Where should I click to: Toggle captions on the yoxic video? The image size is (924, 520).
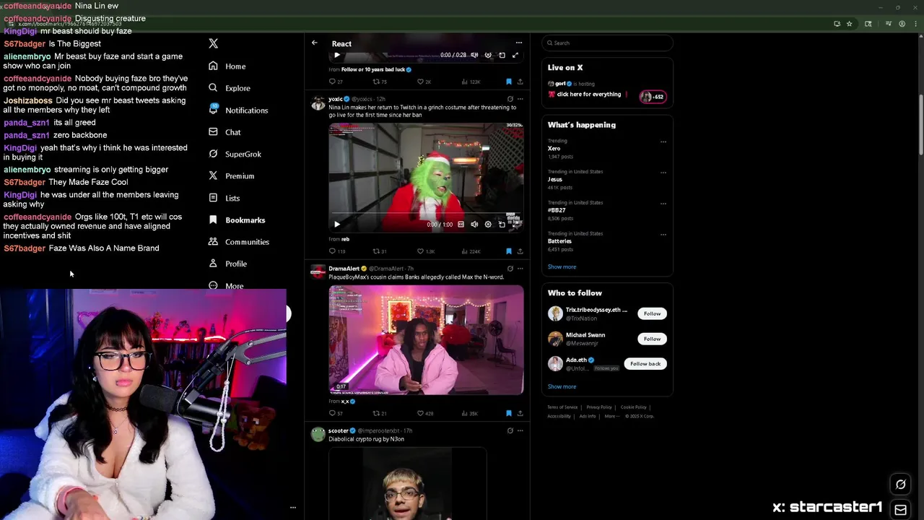tap(461, 224)
